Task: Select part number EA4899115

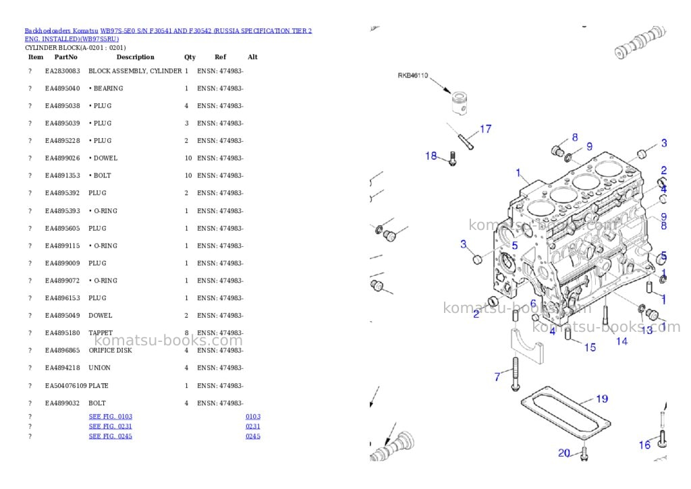Action: point(63,246)
